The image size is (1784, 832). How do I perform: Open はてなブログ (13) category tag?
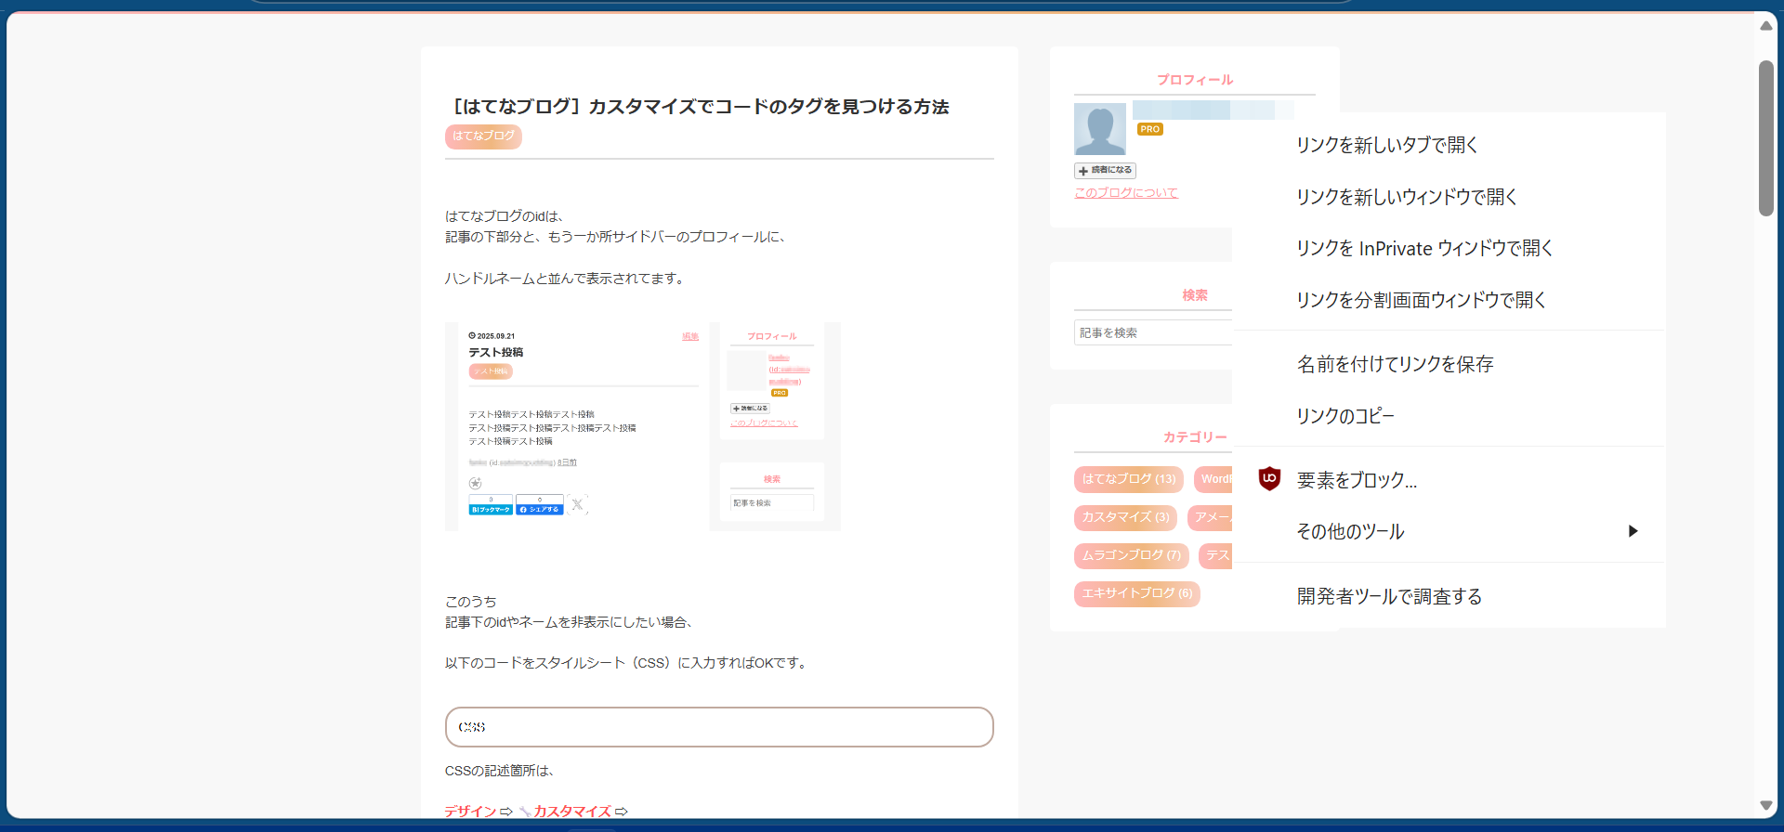[x=1129, y=479]
